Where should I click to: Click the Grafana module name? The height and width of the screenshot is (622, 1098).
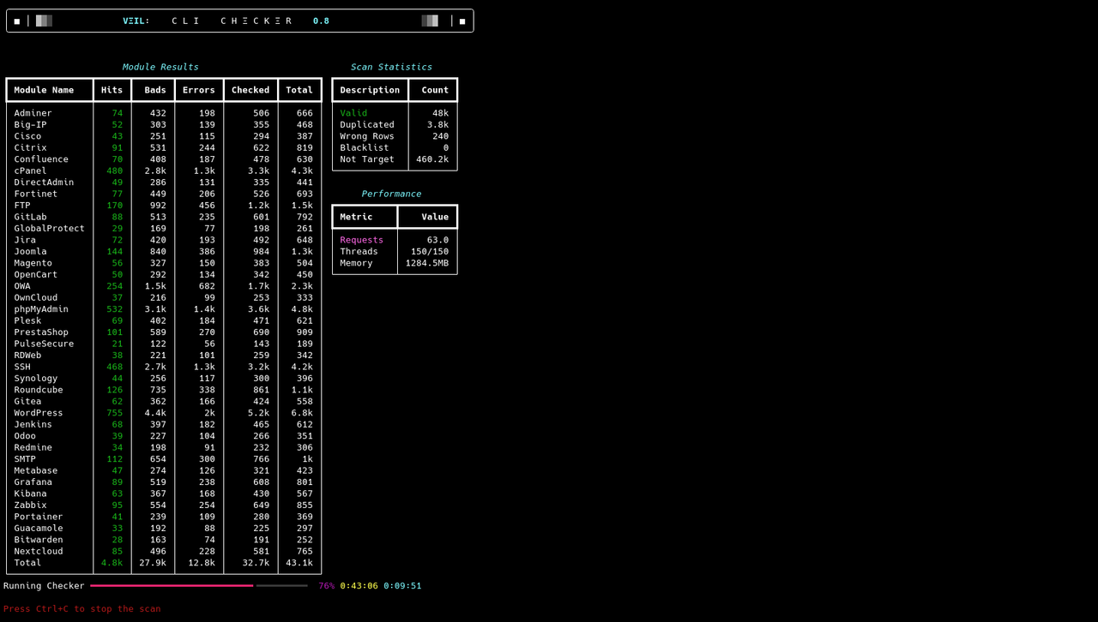coord(33,482)
